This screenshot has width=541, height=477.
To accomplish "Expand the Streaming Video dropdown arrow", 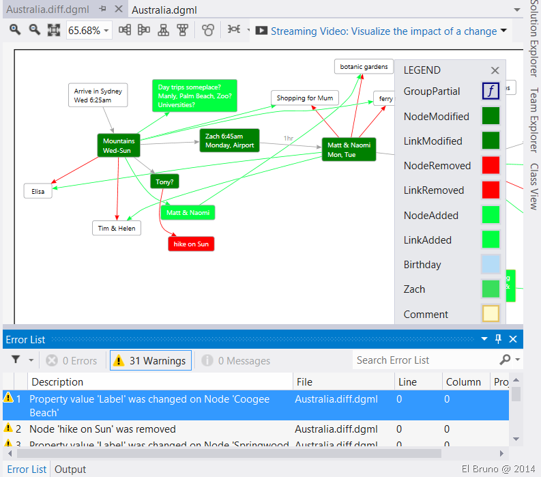I will click(x=503, y=31).
